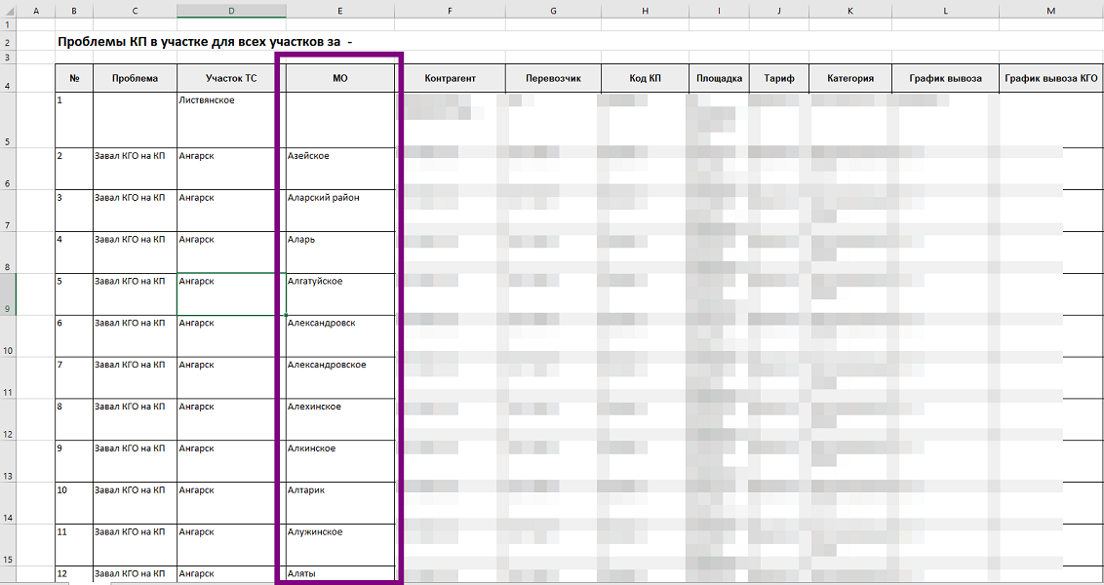Select the Листвянское cell
This screenshot has height=585, width=1104.
pos(231,119)
